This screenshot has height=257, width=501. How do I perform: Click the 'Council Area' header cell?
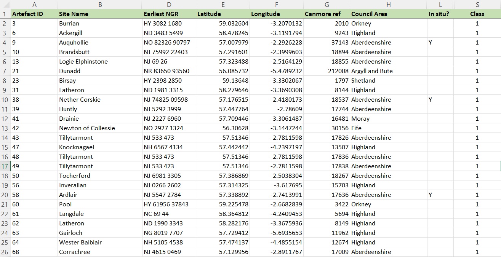point(389,14)
